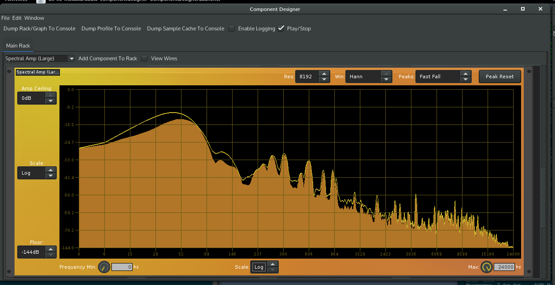555x285 pixels.
Task: Click Dump Profile To Console
Action: 111,29
